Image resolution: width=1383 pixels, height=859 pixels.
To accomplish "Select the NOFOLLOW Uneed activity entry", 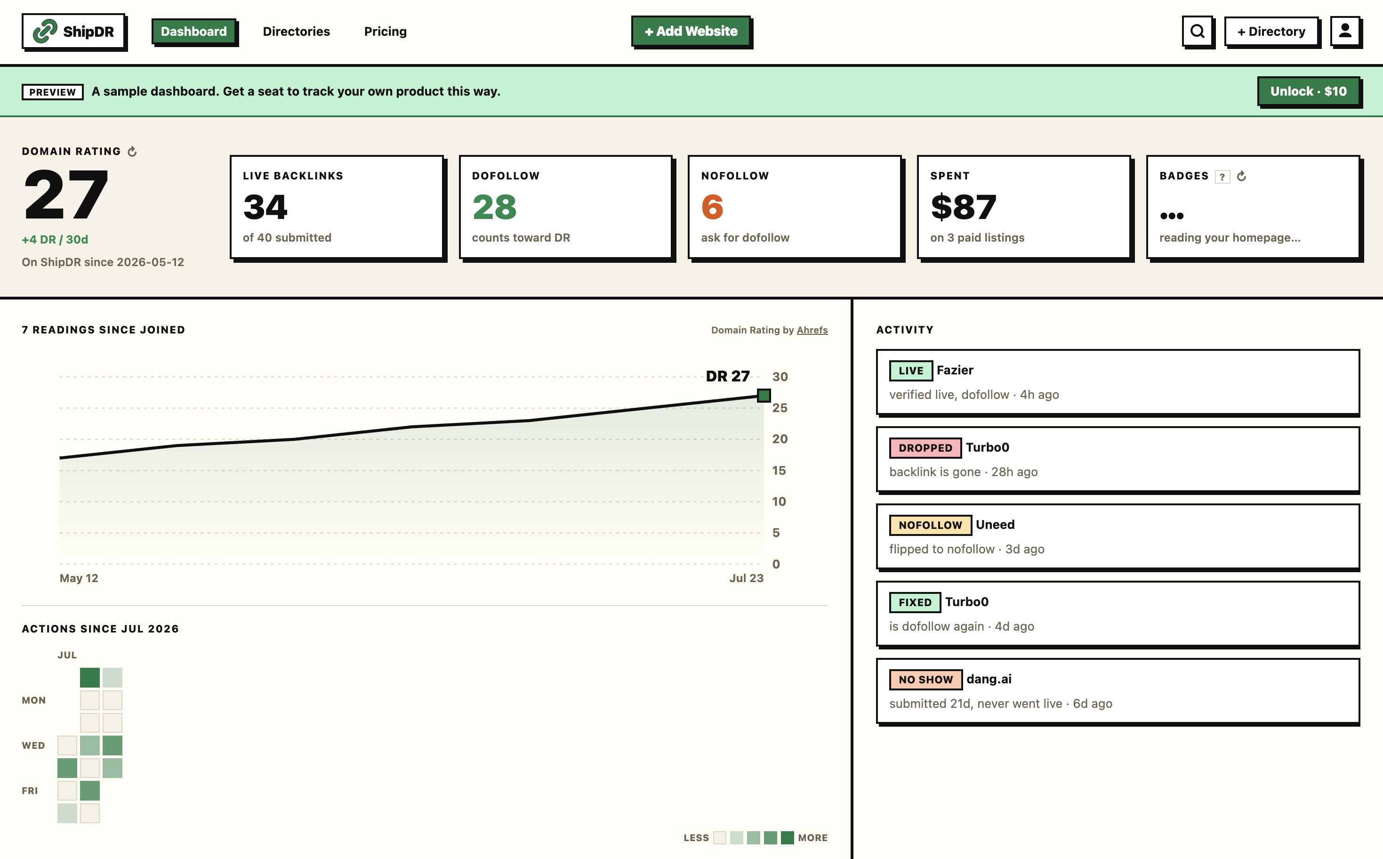I will (x=1118, y=536).
